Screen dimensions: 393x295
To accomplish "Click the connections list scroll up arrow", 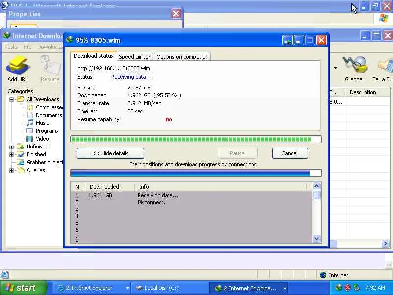I will (x=316, y=186).
